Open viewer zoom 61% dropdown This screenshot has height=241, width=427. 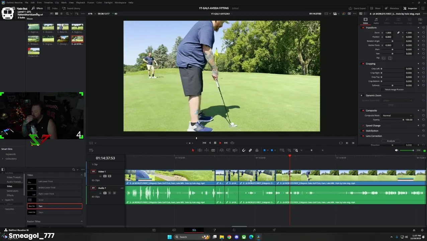click(91, 14)
